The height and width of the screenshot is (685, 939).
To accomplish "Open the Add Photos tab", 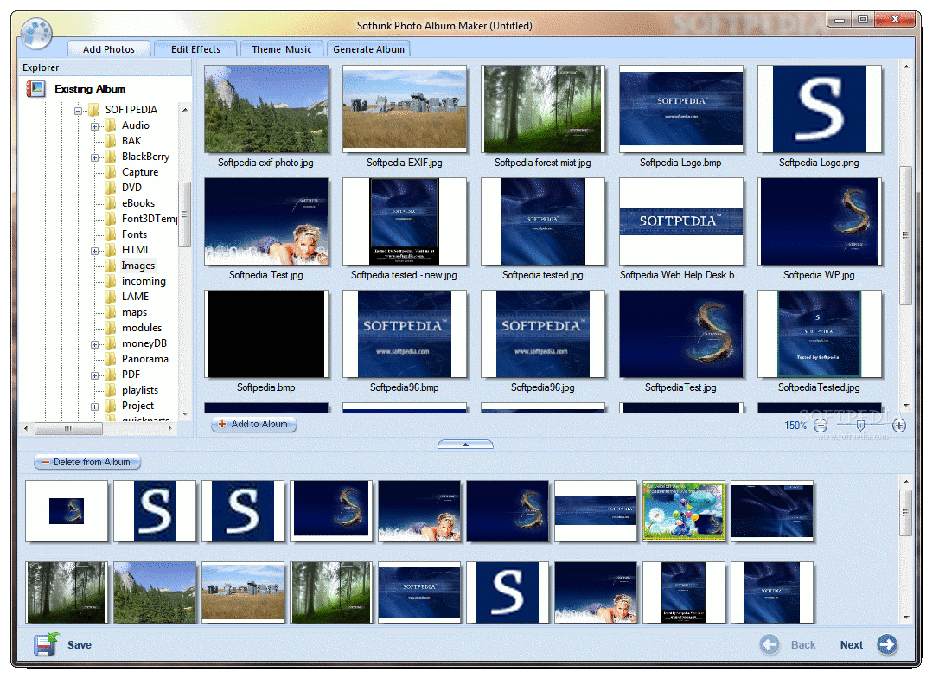I will coord(108,49).
